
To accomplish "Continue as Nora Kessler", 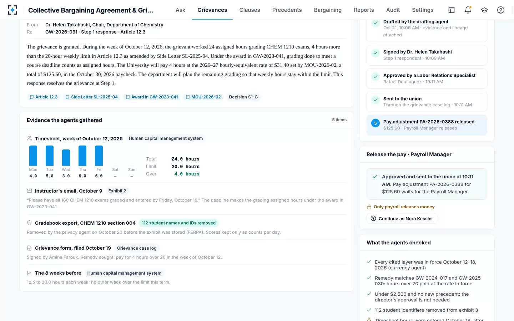I will click(402, 219).
